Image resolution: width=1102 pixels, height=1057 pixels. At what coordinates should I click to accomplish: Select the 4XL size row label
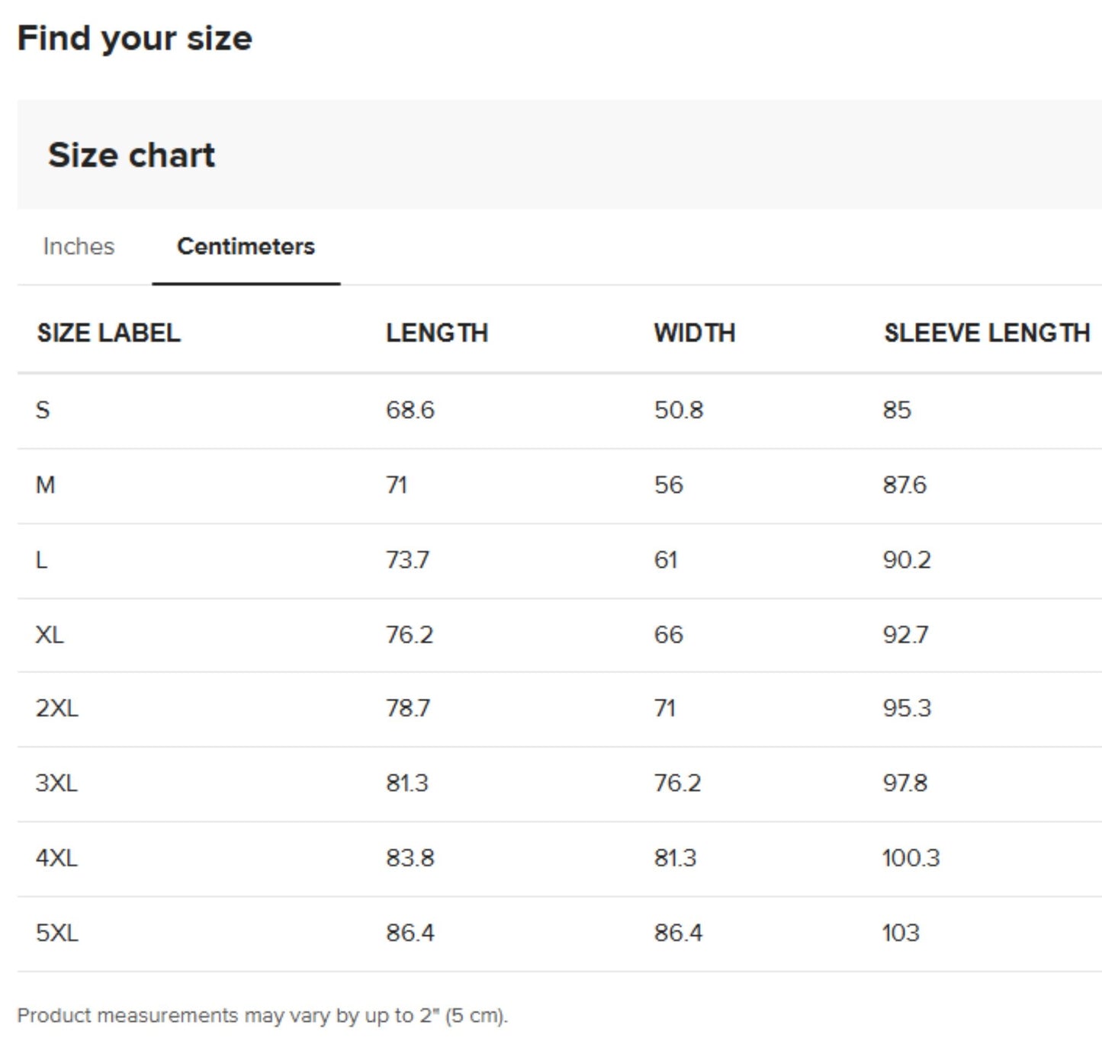tap(56, 858)
